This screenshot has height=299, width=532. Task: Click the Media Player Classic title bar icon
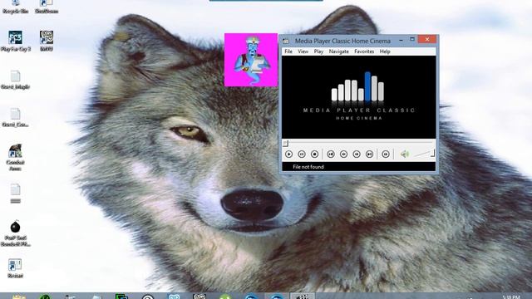286,41
